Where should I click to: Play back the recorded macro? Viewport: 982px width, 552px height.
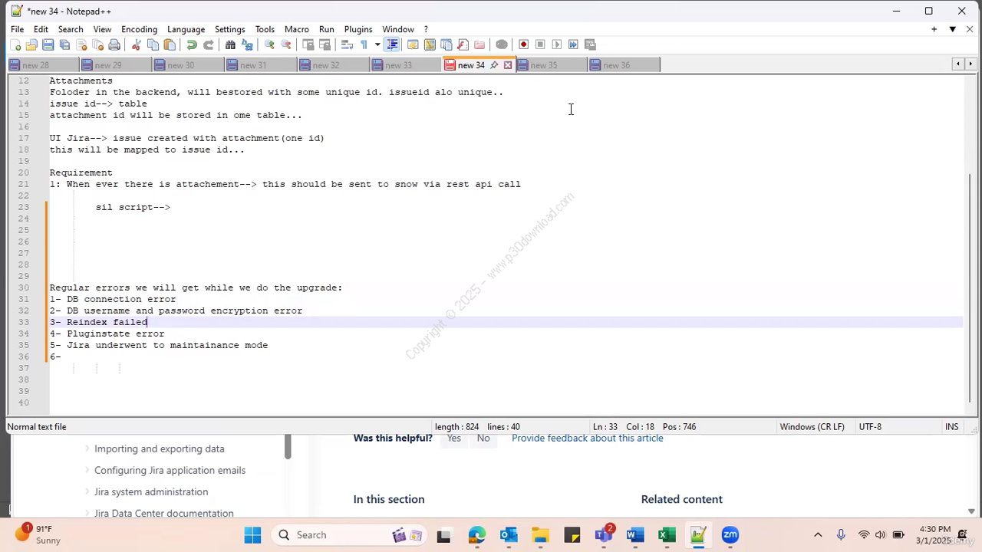click(x=557, y=44)
